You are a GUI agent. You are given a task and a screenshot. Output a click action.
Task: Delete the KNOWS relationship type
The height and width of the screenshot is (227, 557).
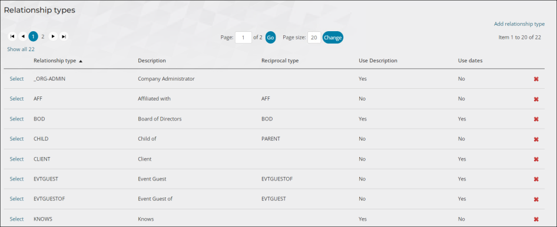tap(536, 219)
